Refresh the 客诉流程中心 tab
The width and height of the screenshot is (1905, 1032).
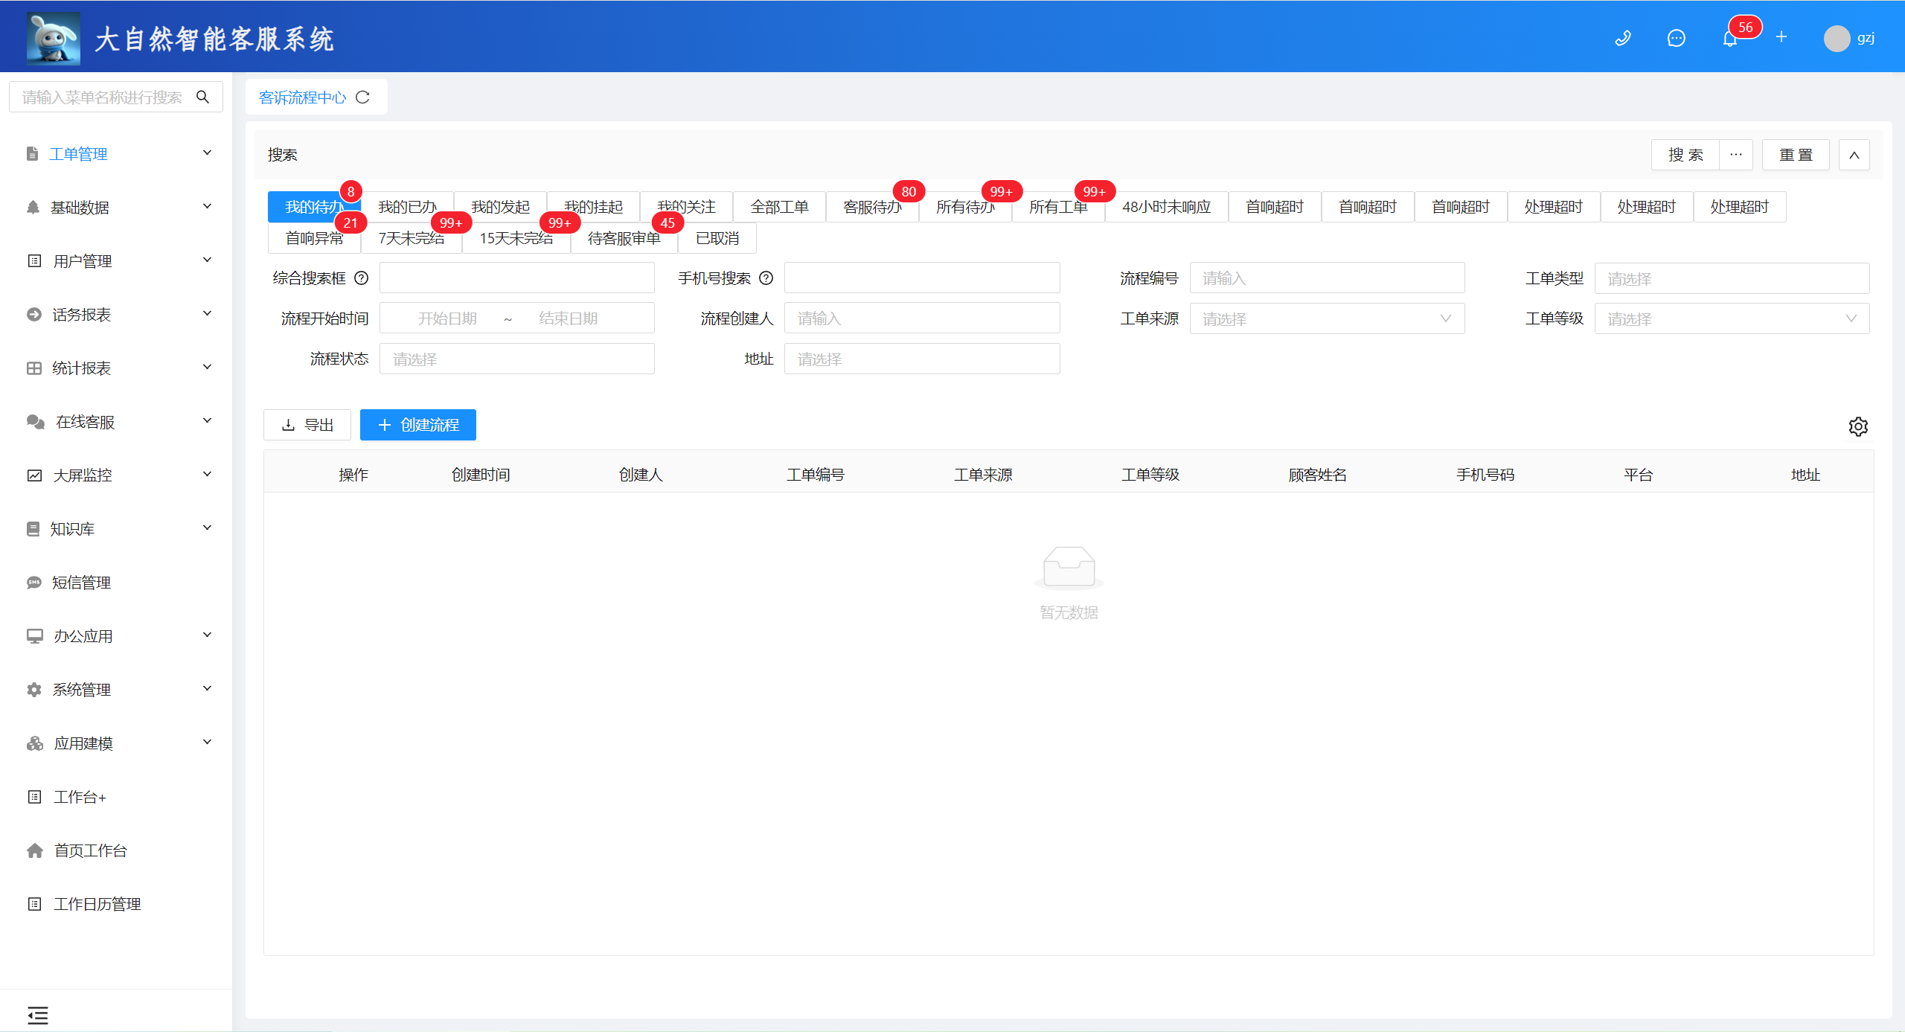362,97
